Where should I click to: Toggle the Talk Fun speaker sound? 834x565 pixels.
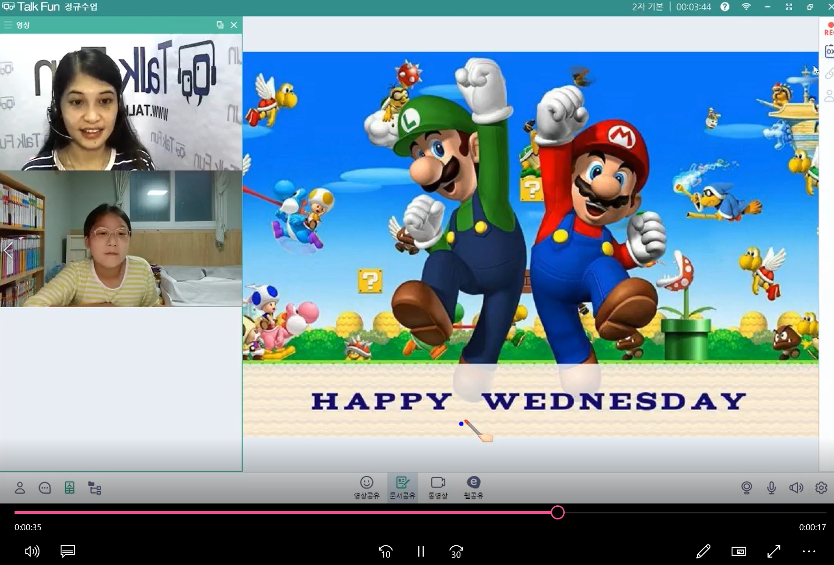point(796,488)
